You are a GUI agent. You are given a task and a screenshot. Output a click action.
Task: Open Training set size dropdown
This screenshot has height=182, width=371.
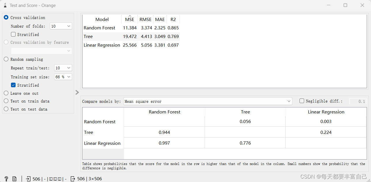63,77
